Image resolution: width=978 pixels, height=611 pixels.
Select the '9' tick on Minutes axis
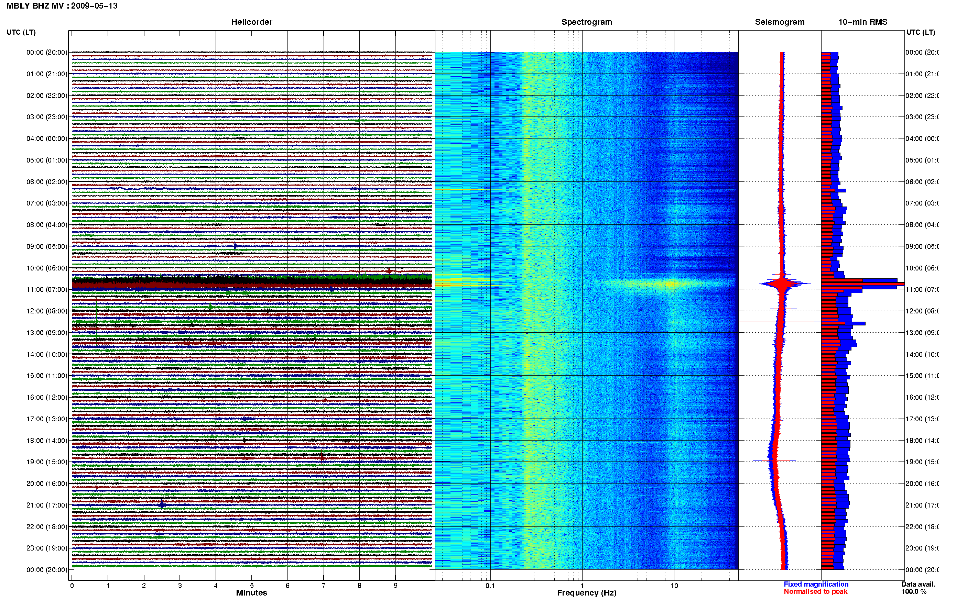coord(395,586)
